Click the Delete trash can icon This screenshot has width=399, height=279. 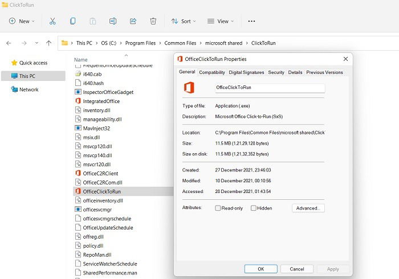153,21
